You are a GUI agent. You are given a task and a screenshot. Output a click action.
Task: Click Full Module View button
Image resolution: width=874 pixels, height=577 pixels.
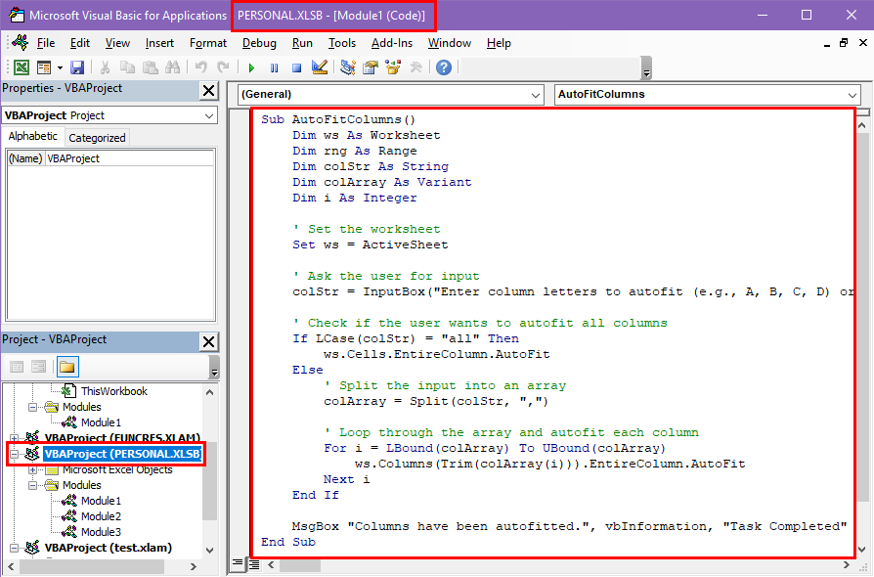point(254,564)
